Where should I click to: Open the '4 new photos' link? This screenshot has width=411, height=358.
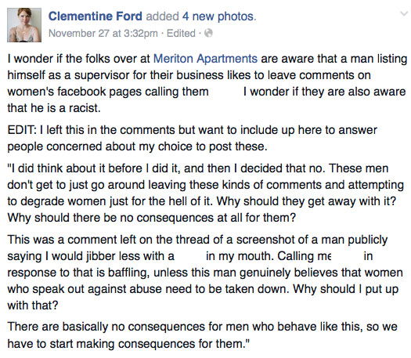click(x=219, y=16)
